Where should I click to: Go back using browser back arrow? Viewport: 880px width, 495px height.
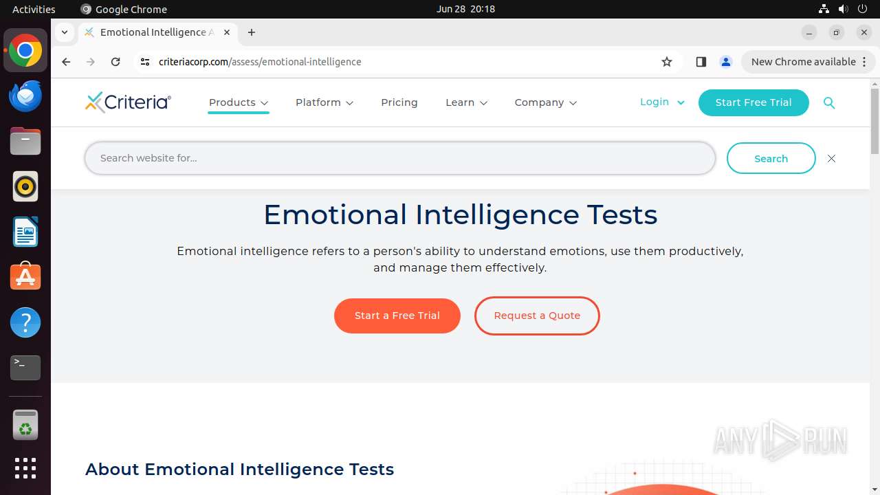click(x=66, y=62)
